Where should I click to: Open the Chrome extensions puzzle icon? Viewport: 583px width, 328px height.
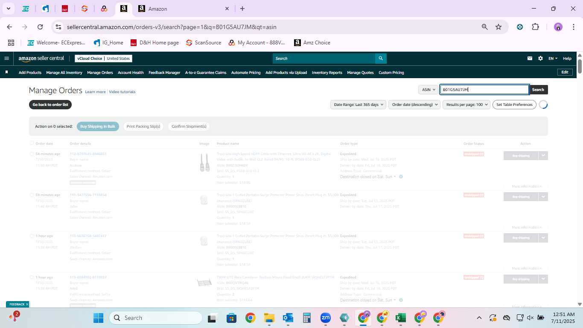535,27
